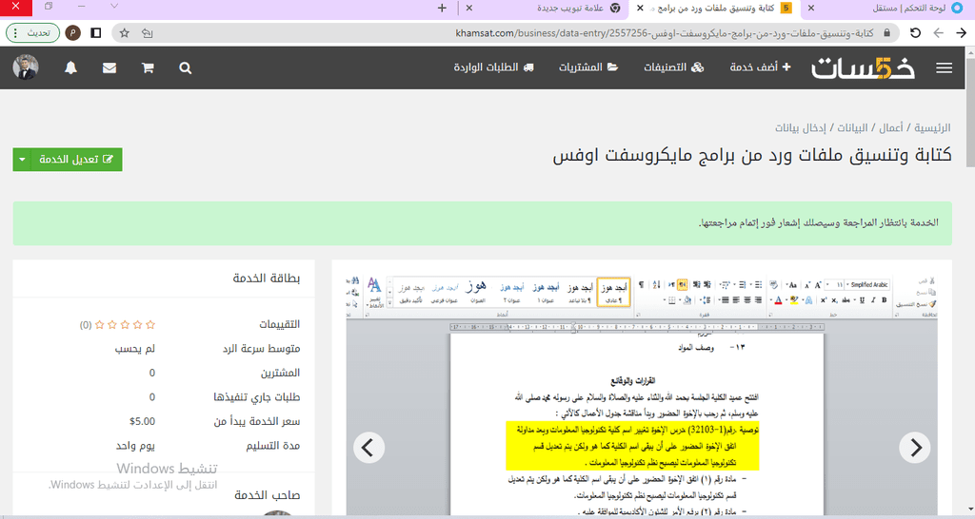Click the يوم واحد delivery time value
The width and height of the screenshot is (975, 519).
[135, 446]
